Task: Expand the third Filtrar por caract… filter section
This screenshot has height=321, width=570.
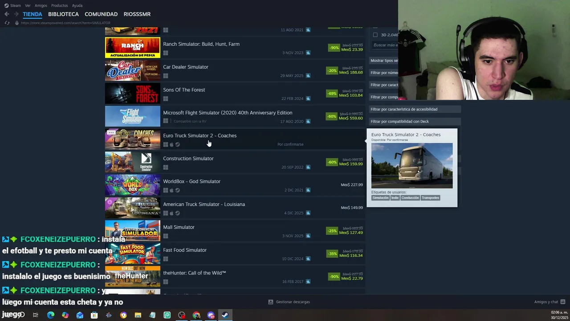Action: (x=384, y=85)
